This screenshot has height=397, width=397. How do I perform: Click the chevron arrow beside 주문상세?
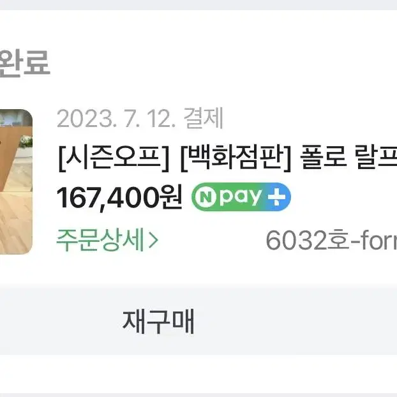pos(154,240)
